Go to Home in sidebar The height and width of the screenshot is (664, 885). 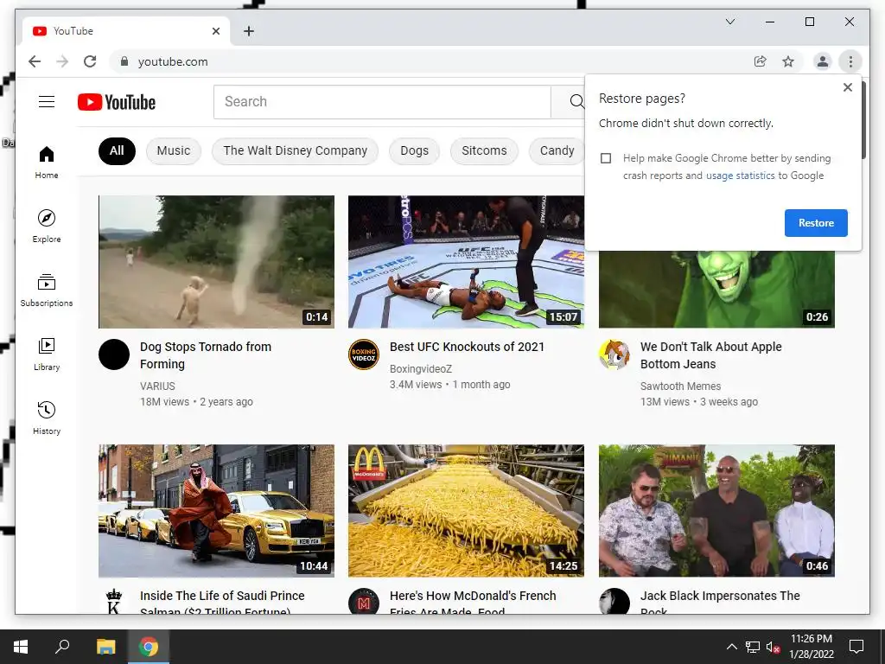point(47,163)
